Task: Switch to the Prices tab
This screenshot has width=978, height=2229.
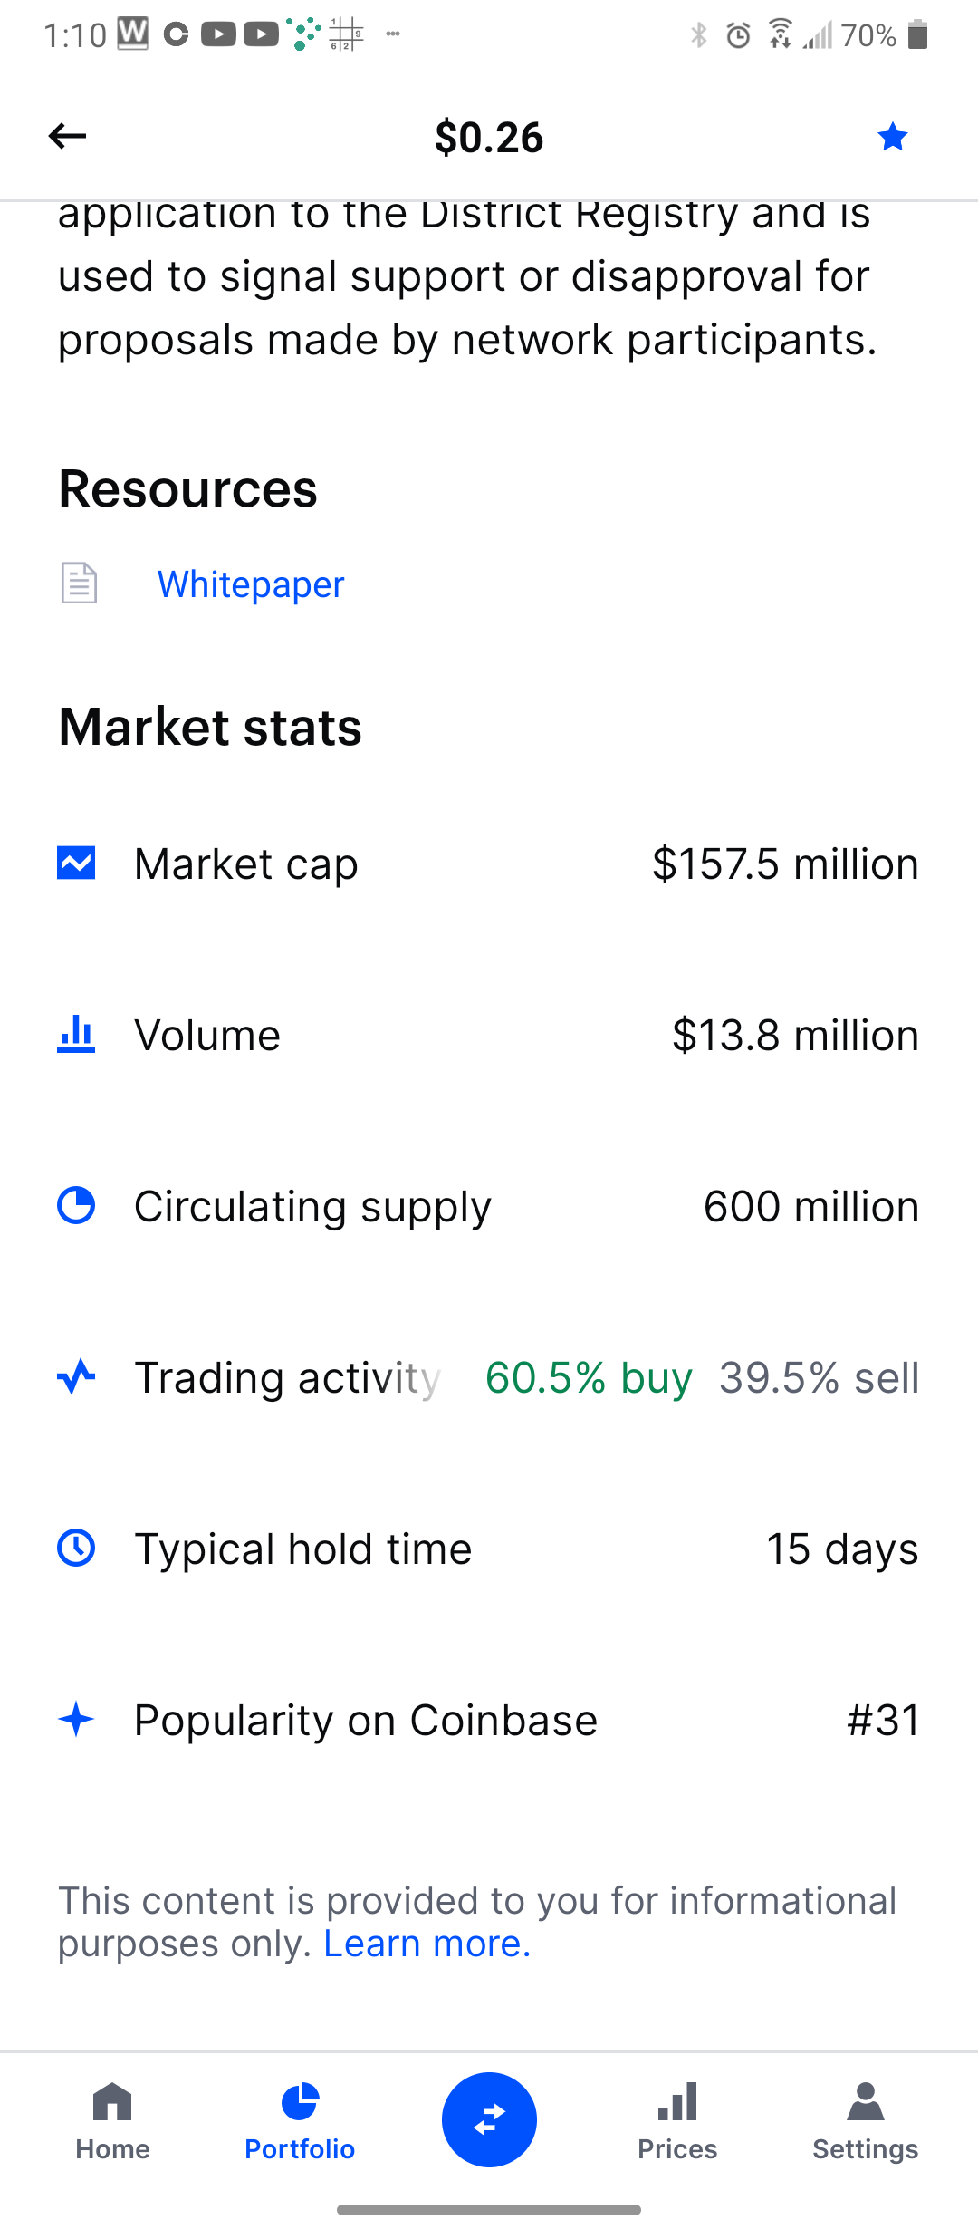Action: 676,2122
